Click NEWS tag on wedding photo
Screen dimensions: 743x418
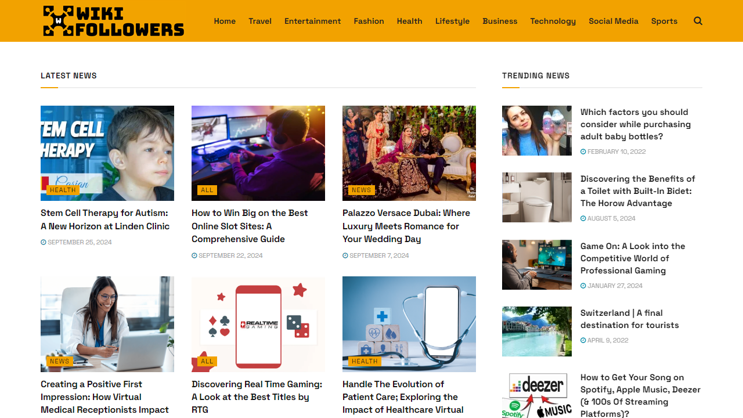click(x=361, y=190)
